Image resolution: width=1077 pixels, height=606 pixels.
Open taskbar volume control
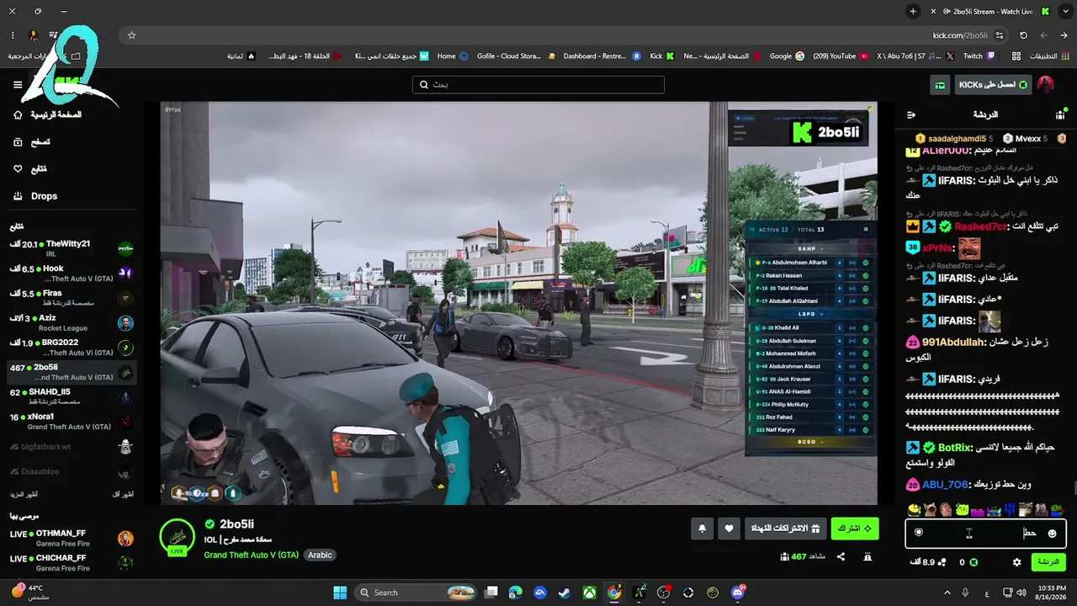[1021, 593]
